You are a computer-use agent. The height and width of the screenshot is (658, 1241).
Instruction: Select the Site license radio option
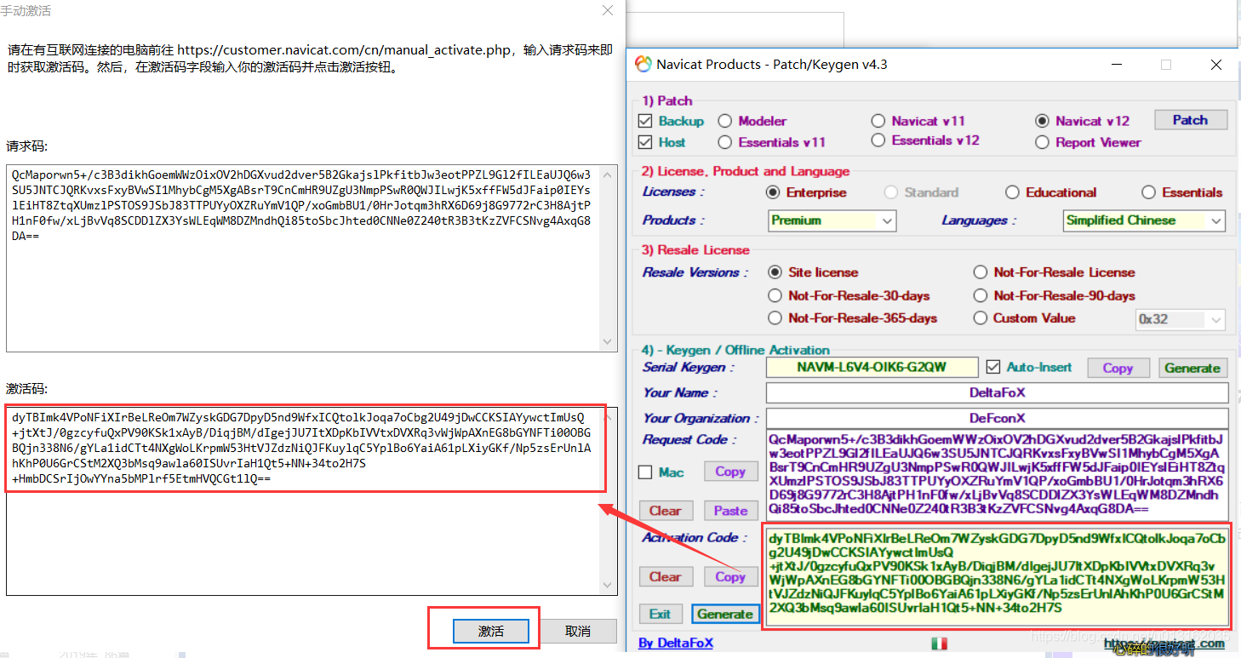tap(775, 272)
